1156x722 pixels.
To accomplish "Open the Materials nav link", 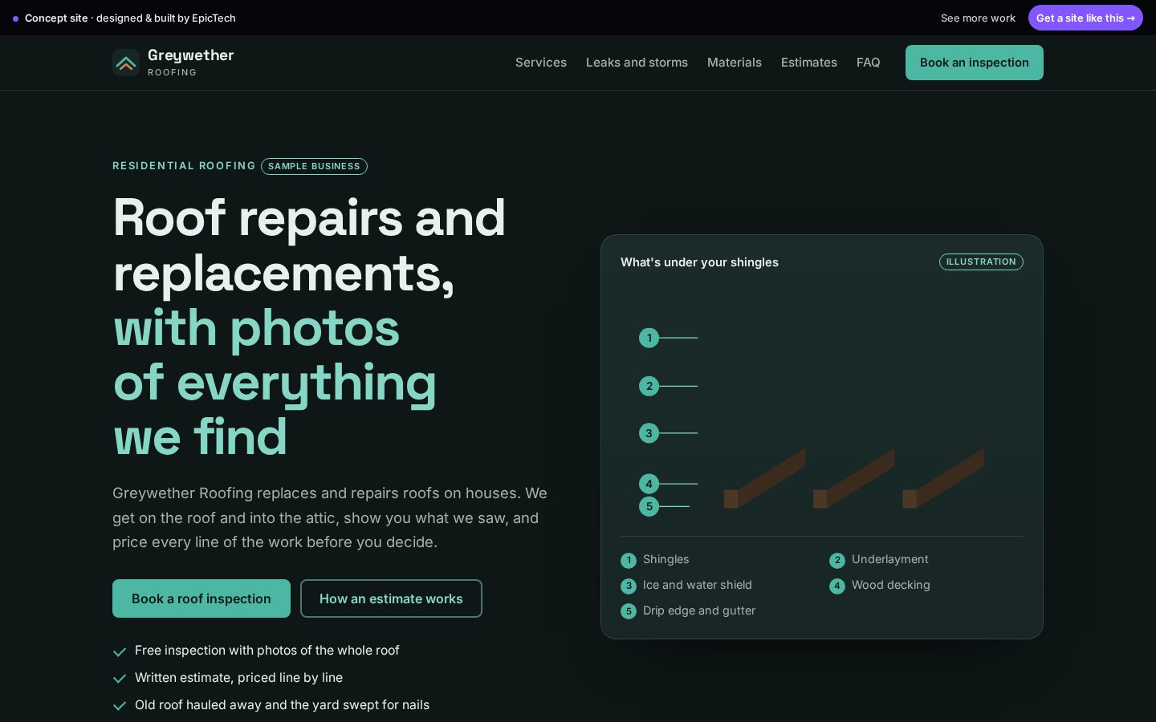I will pos(735,63).
